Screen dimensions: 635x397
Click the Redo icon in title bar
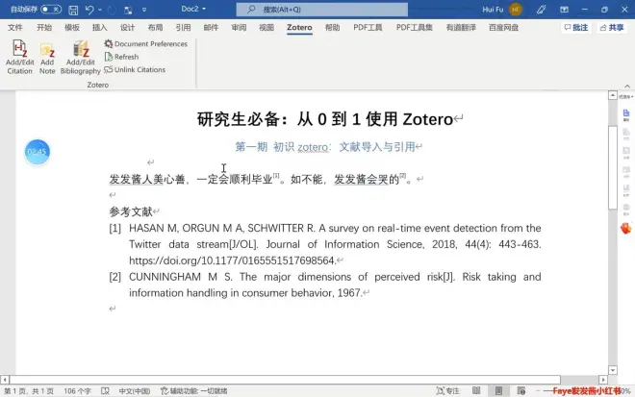click(112, 10)
